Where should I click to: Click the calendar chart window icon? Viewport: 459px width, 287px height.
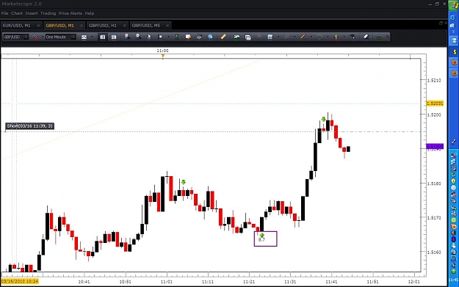[x=247, y=37]
